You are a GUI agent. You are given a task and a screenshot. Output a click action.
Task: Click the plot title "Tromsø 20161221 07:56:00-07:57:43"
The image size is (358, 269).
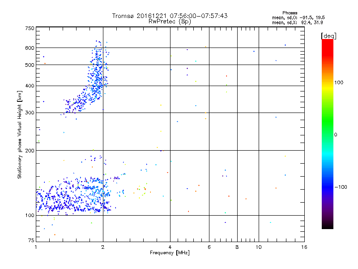tap(170, 16)
